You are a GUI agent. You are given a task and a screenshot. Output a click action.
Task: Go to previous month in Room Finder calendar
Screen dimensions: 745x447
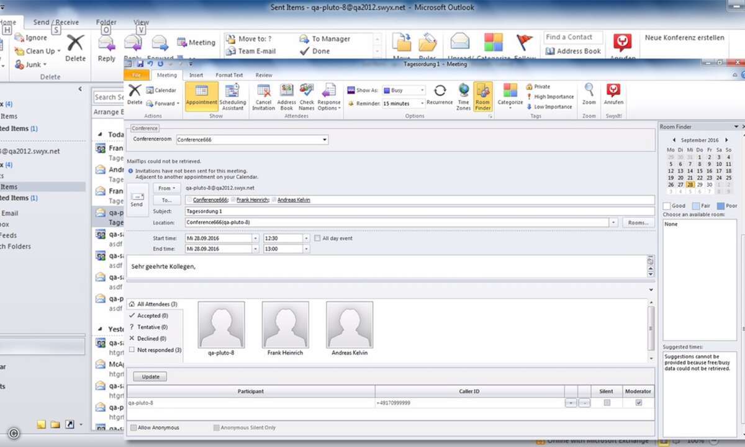pyautogui.click(x=674, y=140)
